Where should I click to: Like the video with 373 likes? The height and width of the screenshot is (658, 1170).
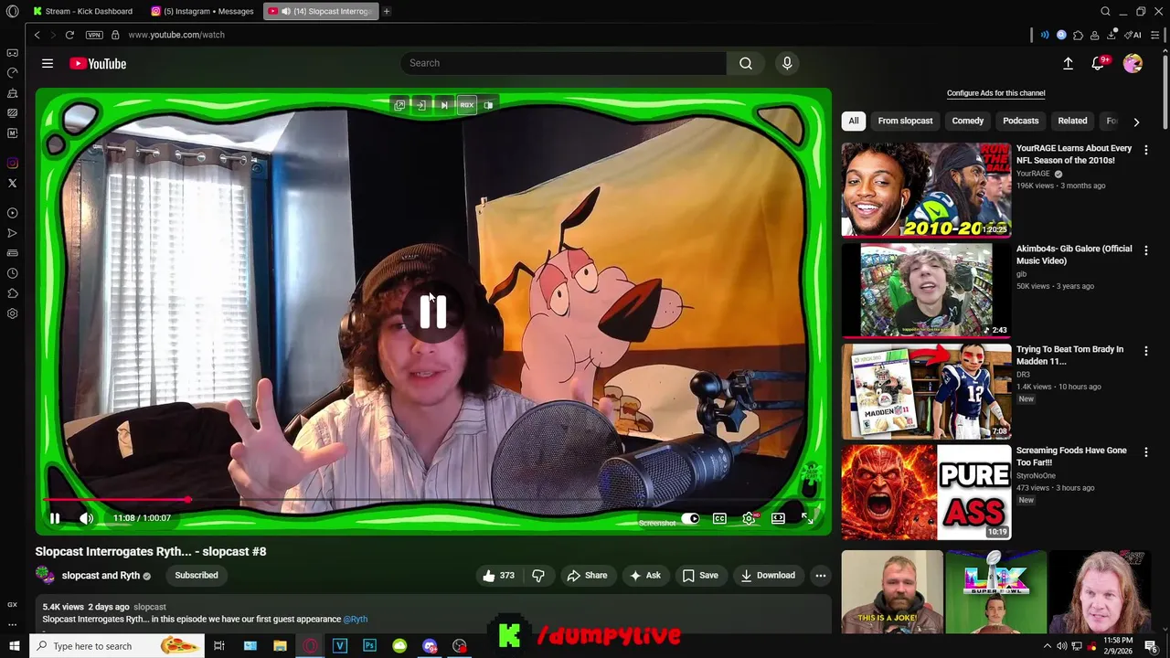[499, 575]
